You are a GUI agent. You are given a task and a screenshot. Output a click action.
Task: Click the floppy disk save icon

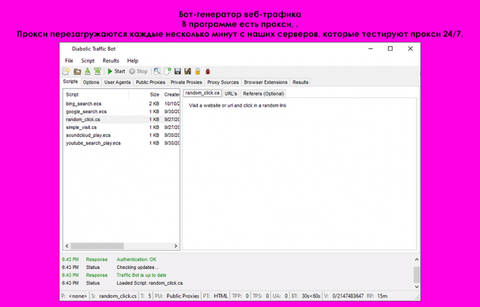(x=178, y=71)
